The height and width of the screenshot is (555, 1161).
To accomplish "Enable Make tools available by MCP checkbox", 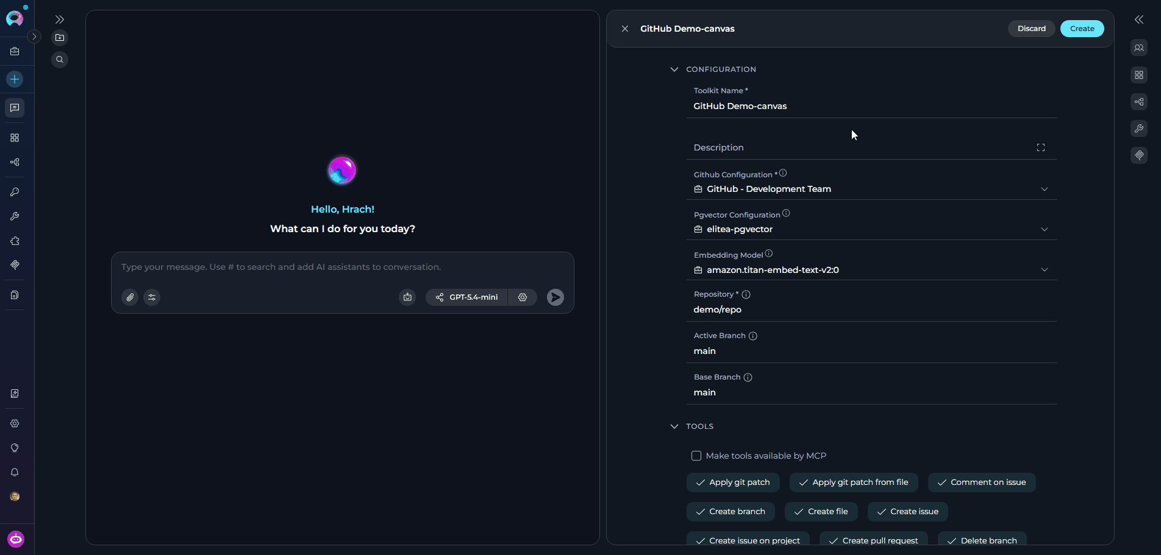I will click(x=696, y=456).
